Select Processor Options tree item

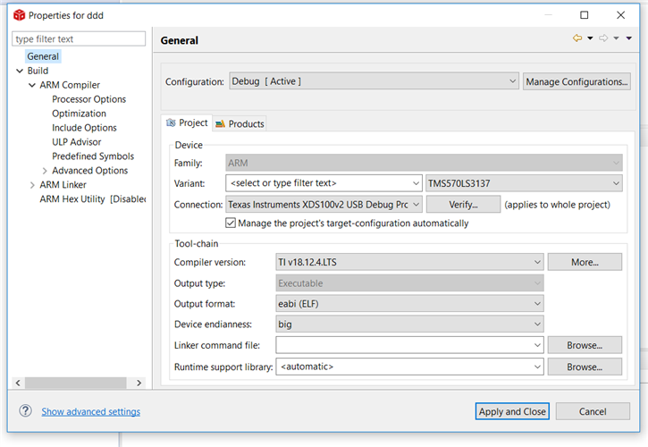click(x=88, y=99)
